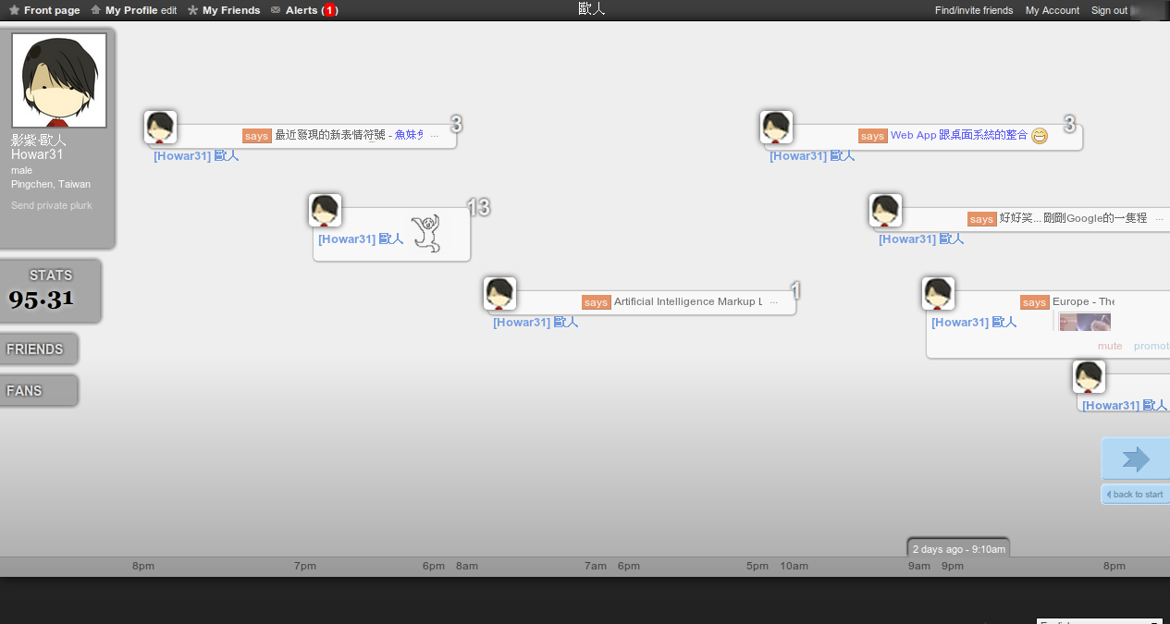The width and height of the screenshot is (1170, 624).
Task: Click avatar on the Google plurk
Action: [x=885, y=211]
